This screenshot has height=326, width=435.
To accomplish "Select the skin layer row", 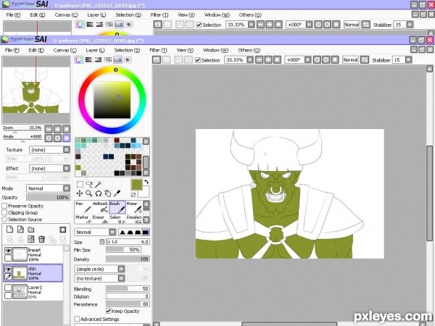I will [x=33, y=273].
